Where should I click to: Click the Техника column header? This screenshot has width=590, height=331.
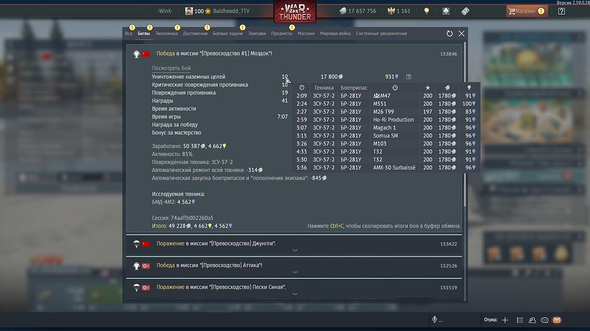tap(323, 88)
